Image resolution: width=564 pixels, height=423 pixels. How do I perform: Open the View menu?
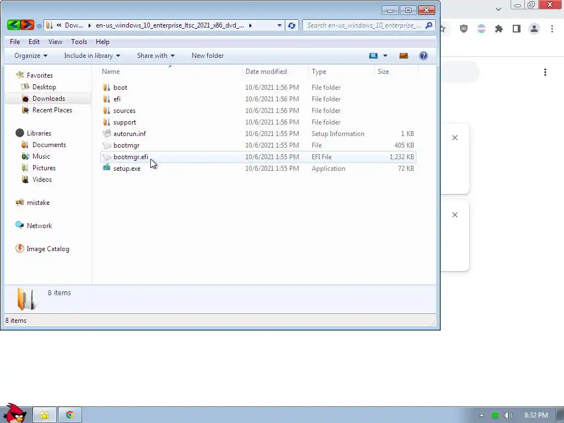(x=55, y=42)
